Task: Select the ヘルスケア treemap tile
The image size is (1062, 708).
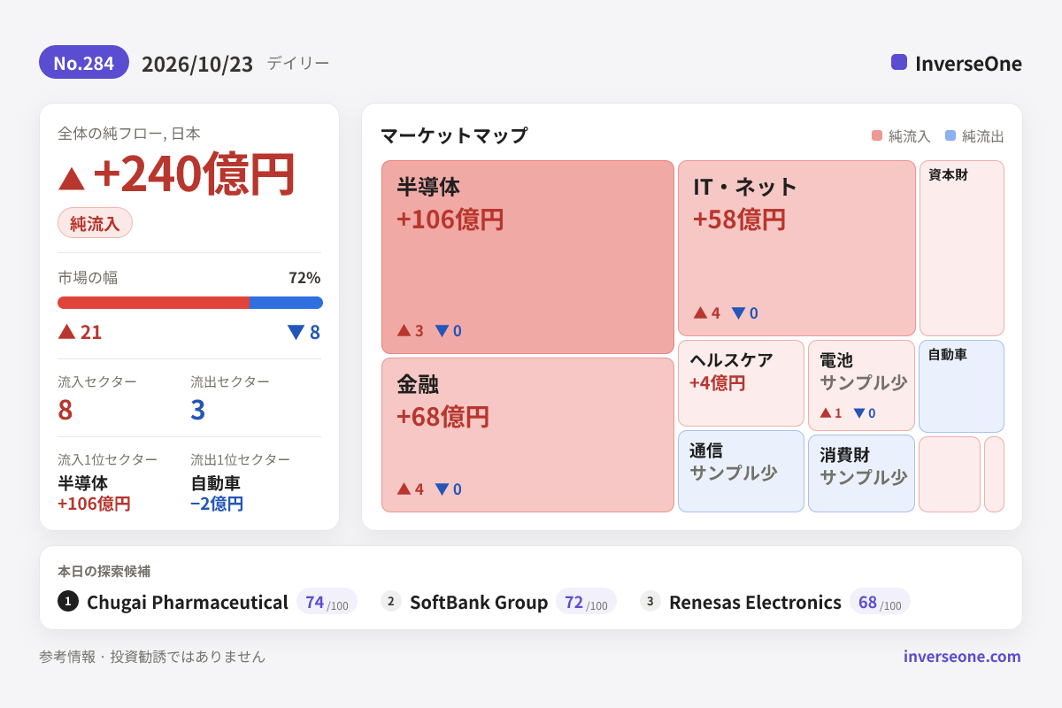Action: click(x=741, y=383)
